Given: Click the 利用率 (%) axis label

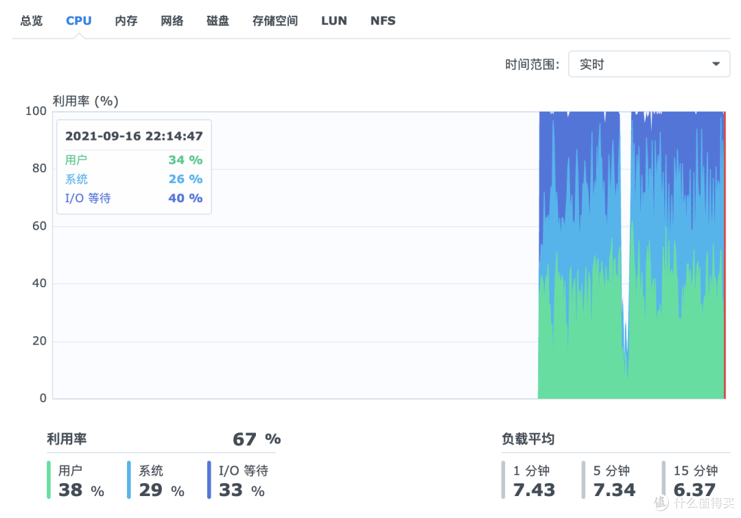Looking at the screenshot, I should 86,101.
